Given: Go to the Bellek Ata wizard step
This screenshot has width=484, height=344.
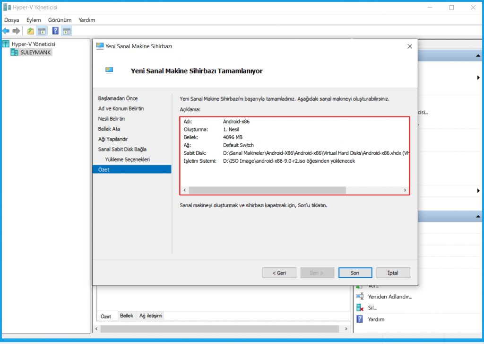Looking at the screenshot, I should tap(109, 129).
